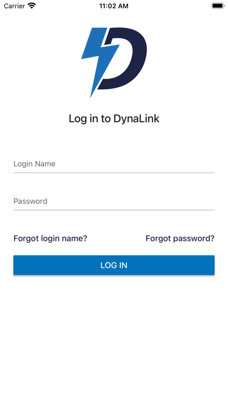Tap the 11:02 AM clock display
The height and width of the screenshot is (405, 228).
click(x=114, y=6)
